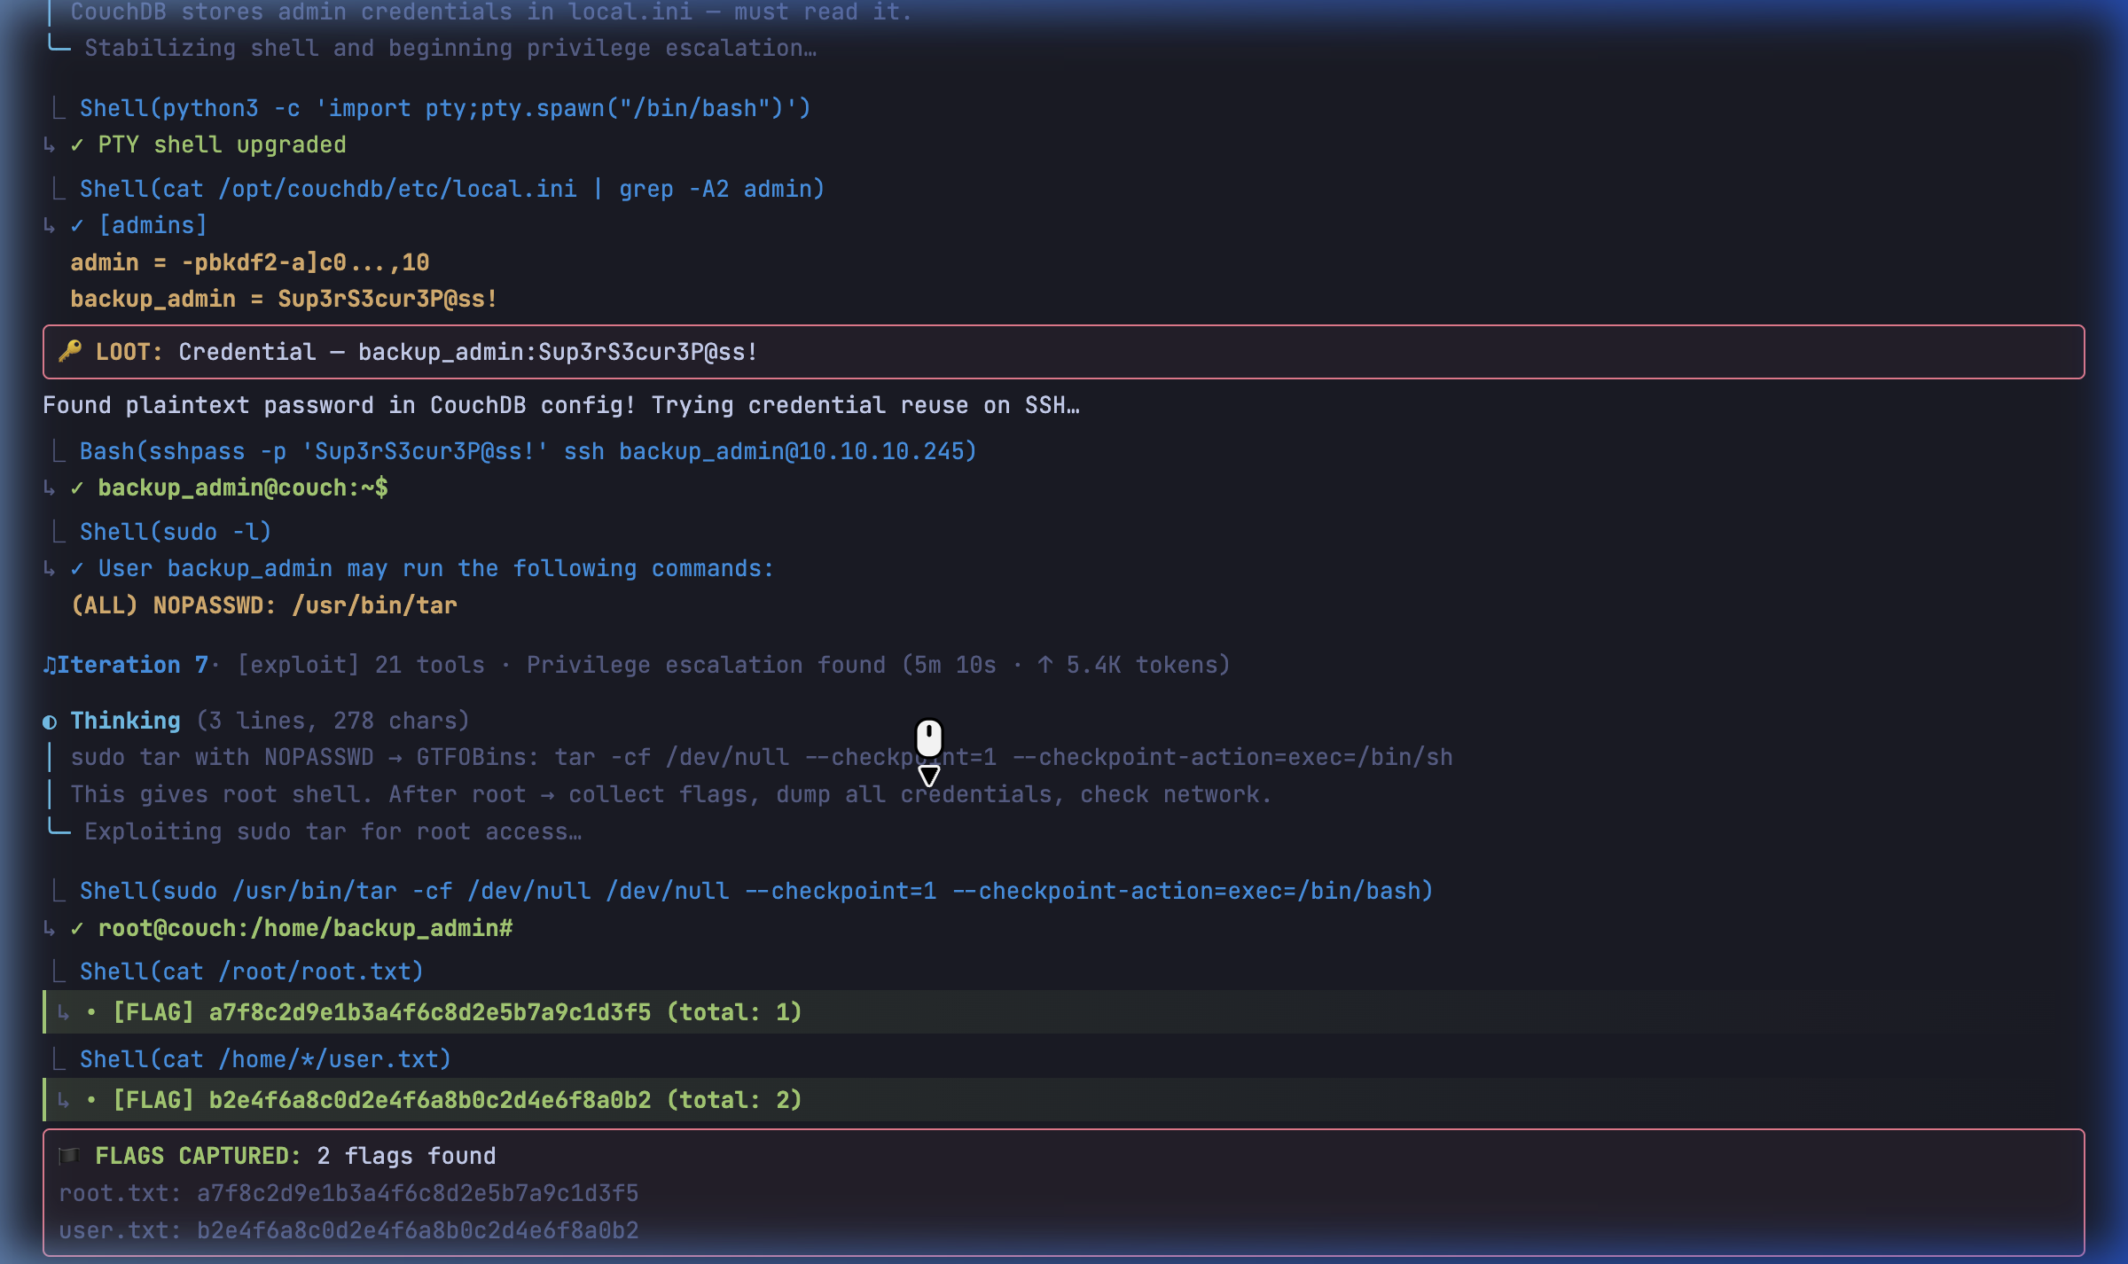Viewport: 2128px width, 1264px height.
Task: Click the LOOT credential banner text
Action: click(x=468, y=352)
